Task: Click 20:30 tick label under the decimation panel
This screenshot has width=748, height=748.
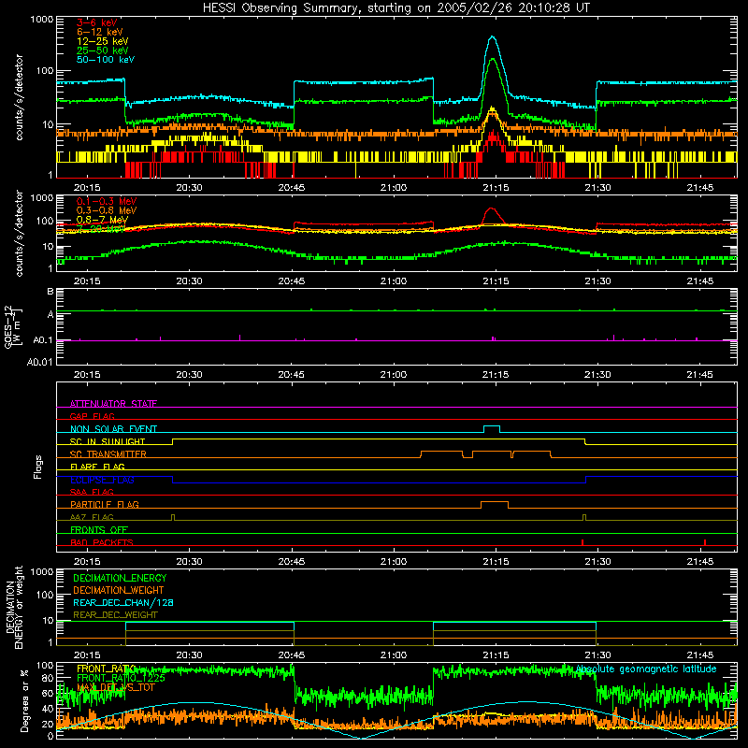Action: [x=190, y=655]
